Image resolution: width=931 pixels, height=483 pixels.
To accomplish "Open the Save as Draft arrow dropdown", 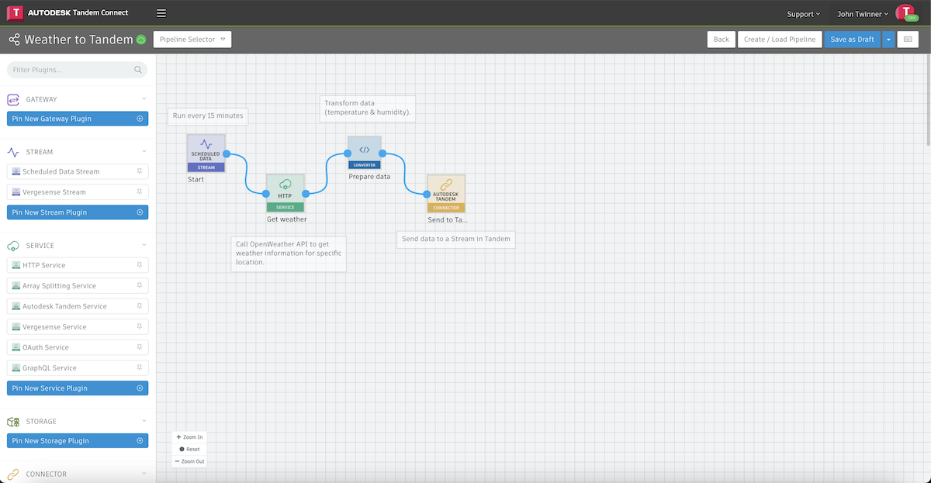I will (x=888, y=40).
